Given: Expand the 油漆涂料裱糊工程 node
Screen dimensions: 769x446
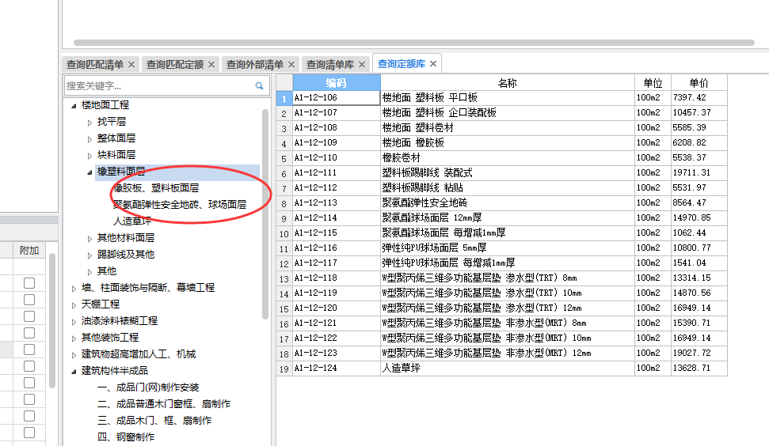Looking at the screenshot, I should tap(74, 322).
